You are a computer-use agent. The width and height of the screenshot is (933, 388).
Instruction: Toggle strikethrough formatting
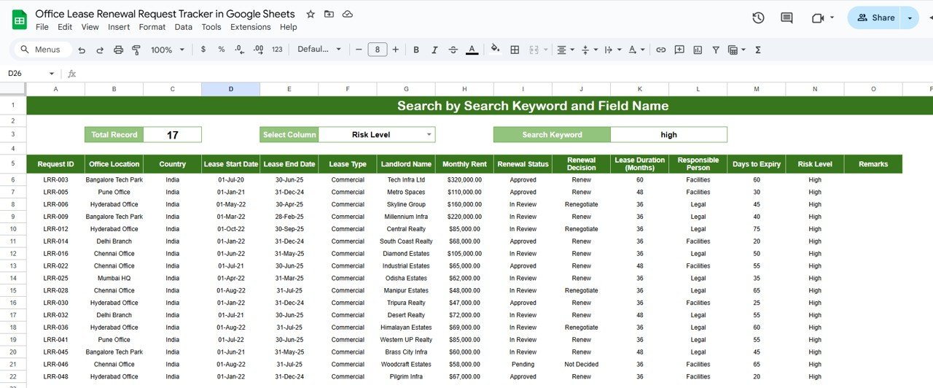click(x=453, y=50)
